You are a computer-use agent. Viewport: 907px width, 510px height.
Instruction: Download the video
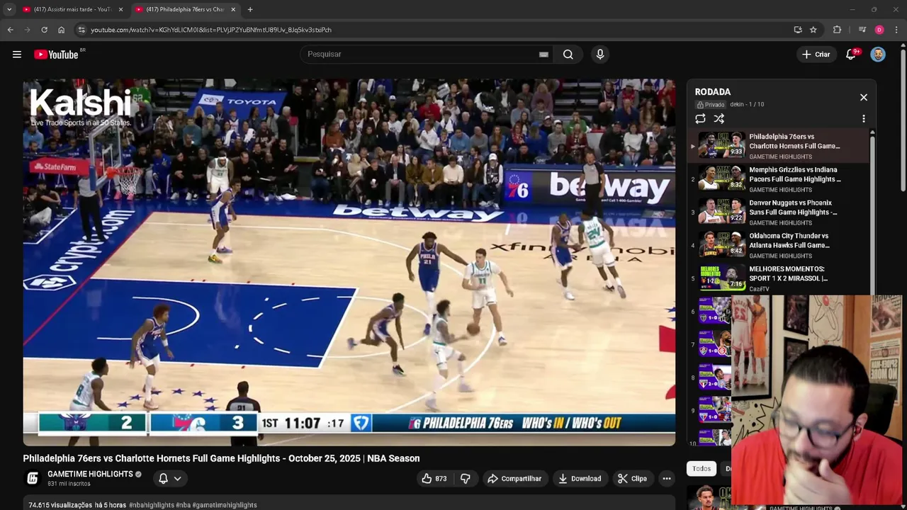coord(580,479)
